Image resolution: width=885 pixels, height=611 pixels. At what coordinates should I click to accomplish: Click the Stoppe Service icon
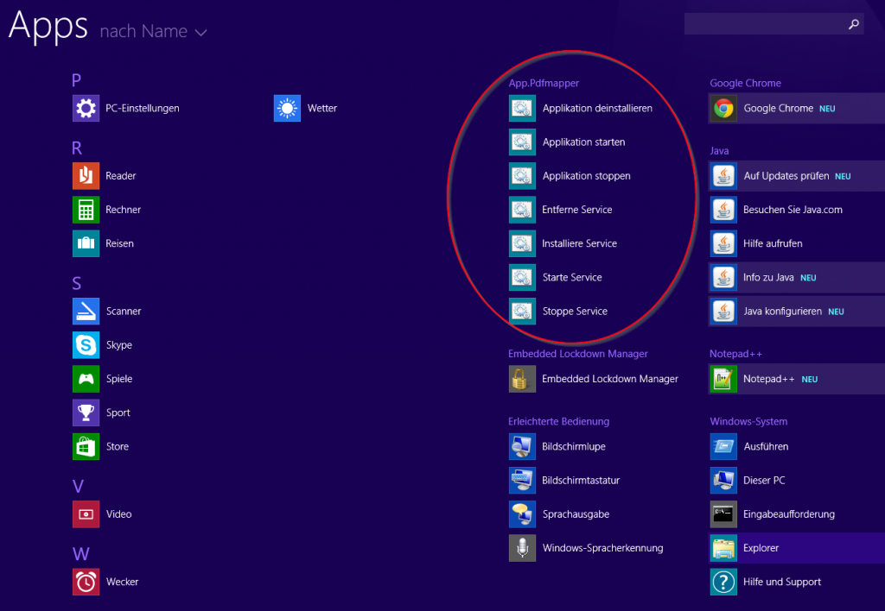pos(522,312)
